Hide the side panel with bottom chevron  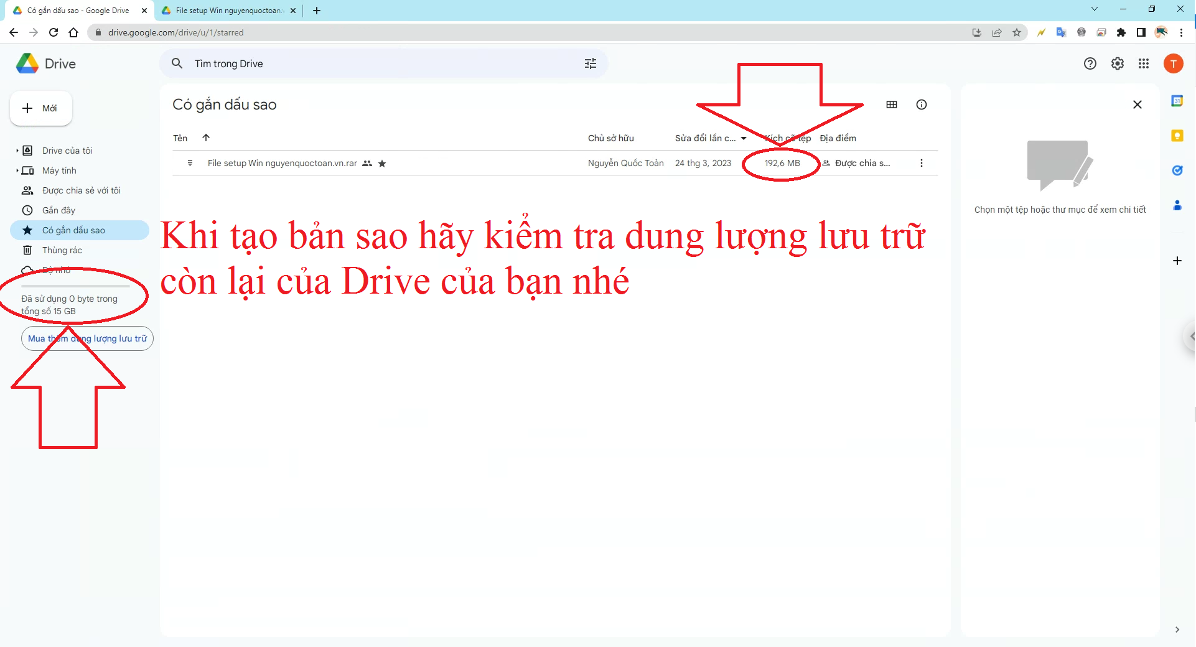point(1177,630)
